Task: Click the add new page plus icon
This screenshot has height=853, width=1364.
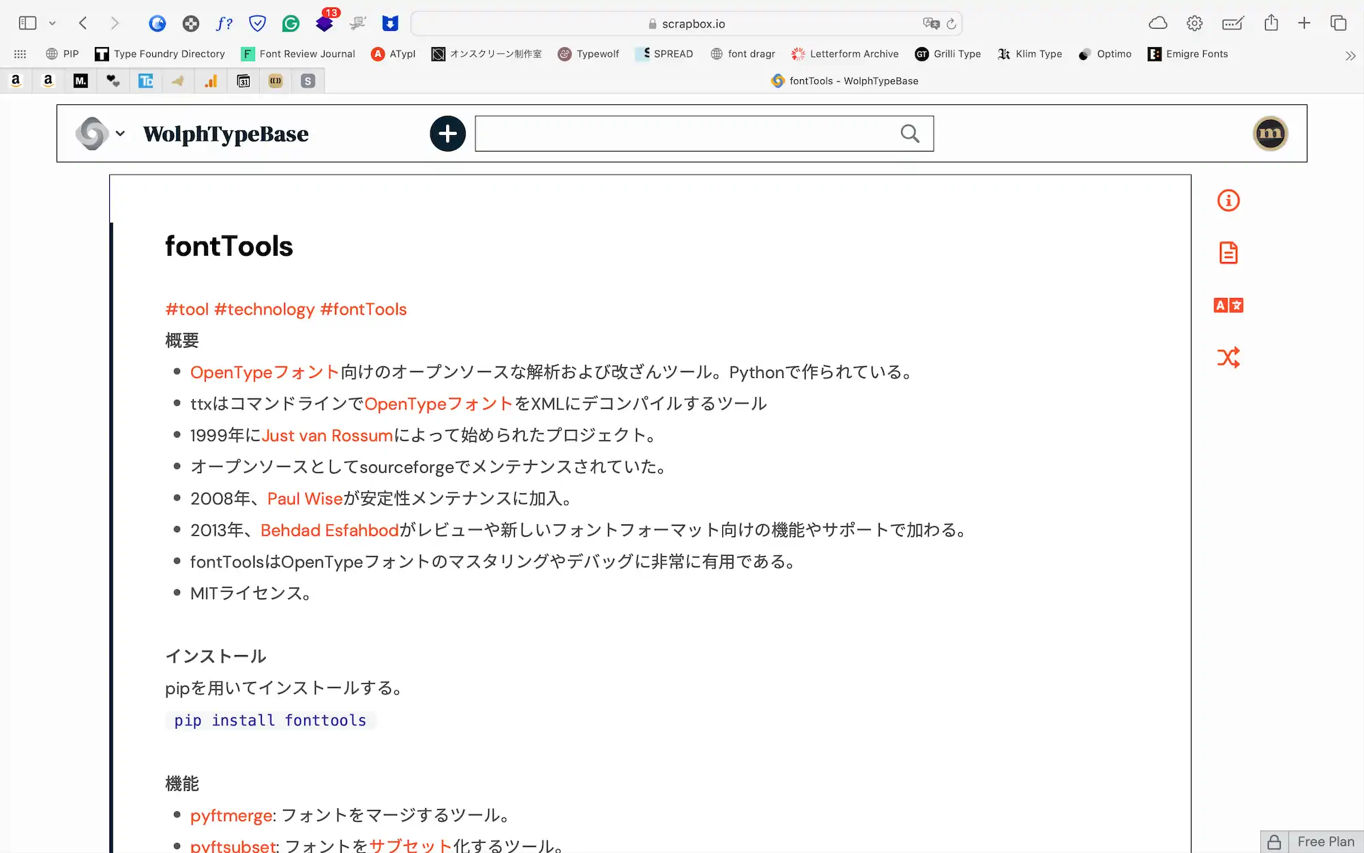Action: pos(448,134)
